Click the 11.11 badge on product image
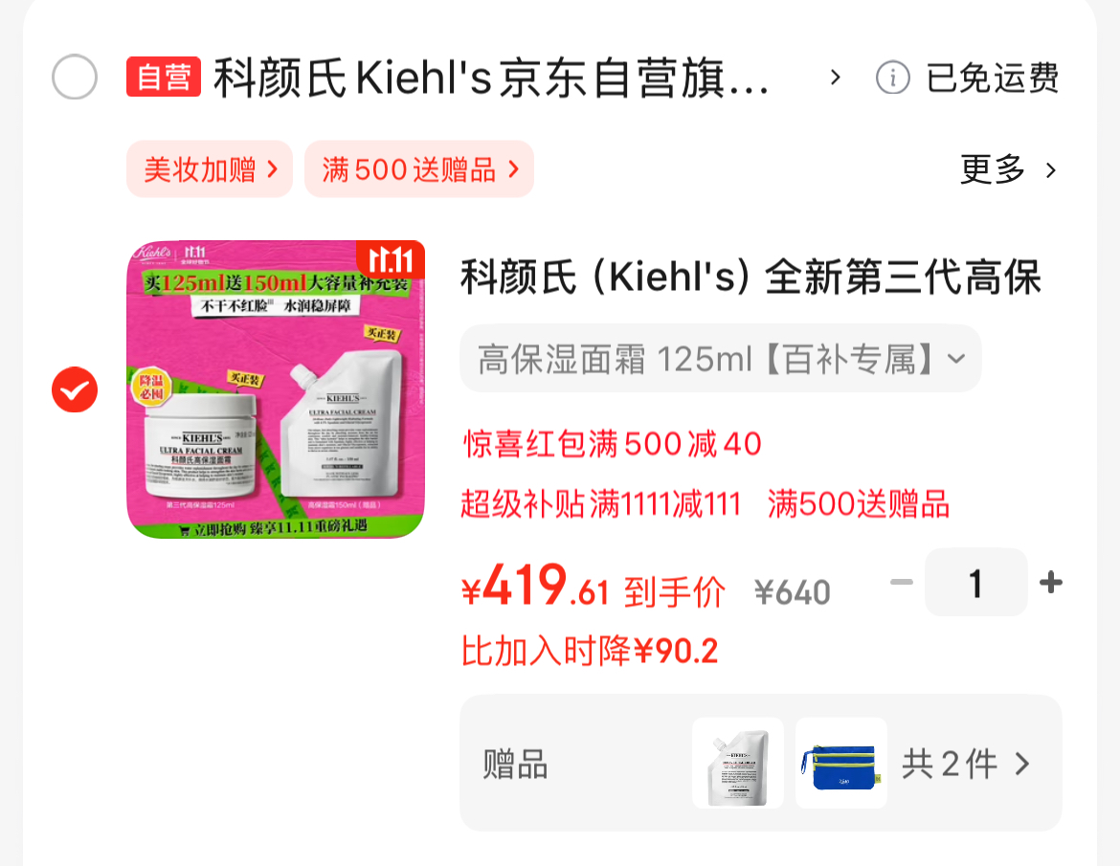 [x=391, y=259]
